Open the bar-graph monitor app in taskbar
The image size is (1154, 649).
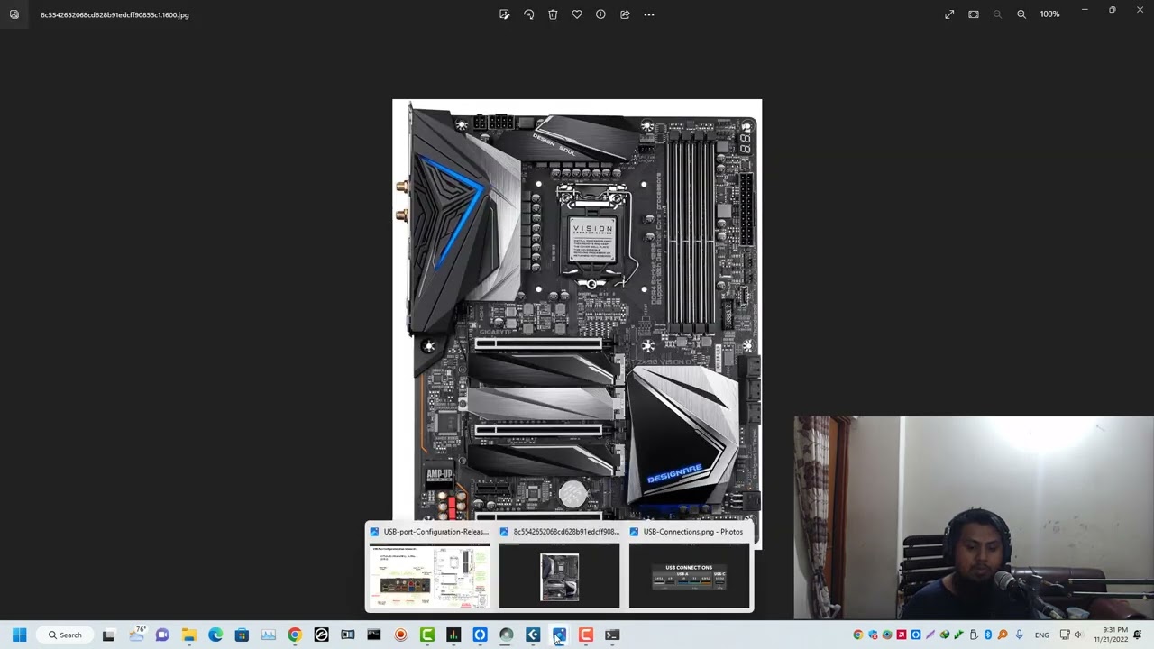[x=453, y=635]
